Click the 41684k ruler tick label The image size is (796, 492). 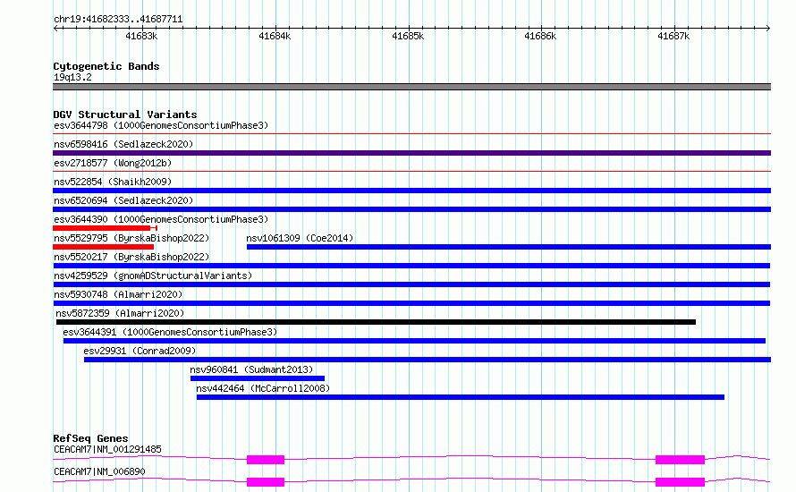(275, 36)
